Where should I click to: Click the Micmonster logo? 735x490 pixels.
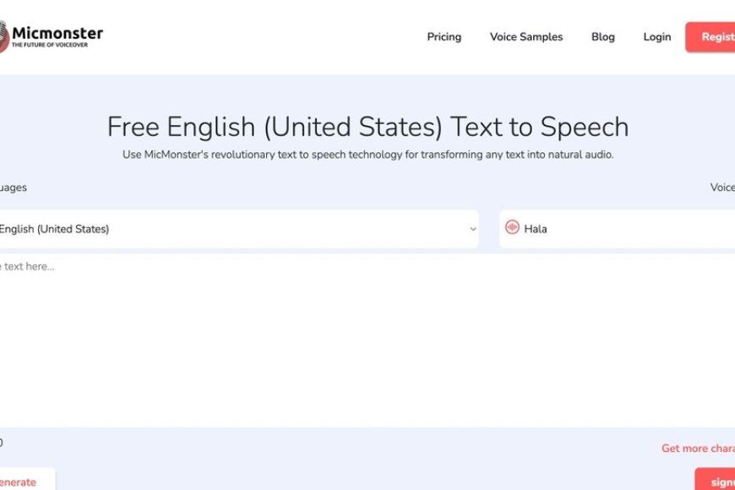[51, 36]
